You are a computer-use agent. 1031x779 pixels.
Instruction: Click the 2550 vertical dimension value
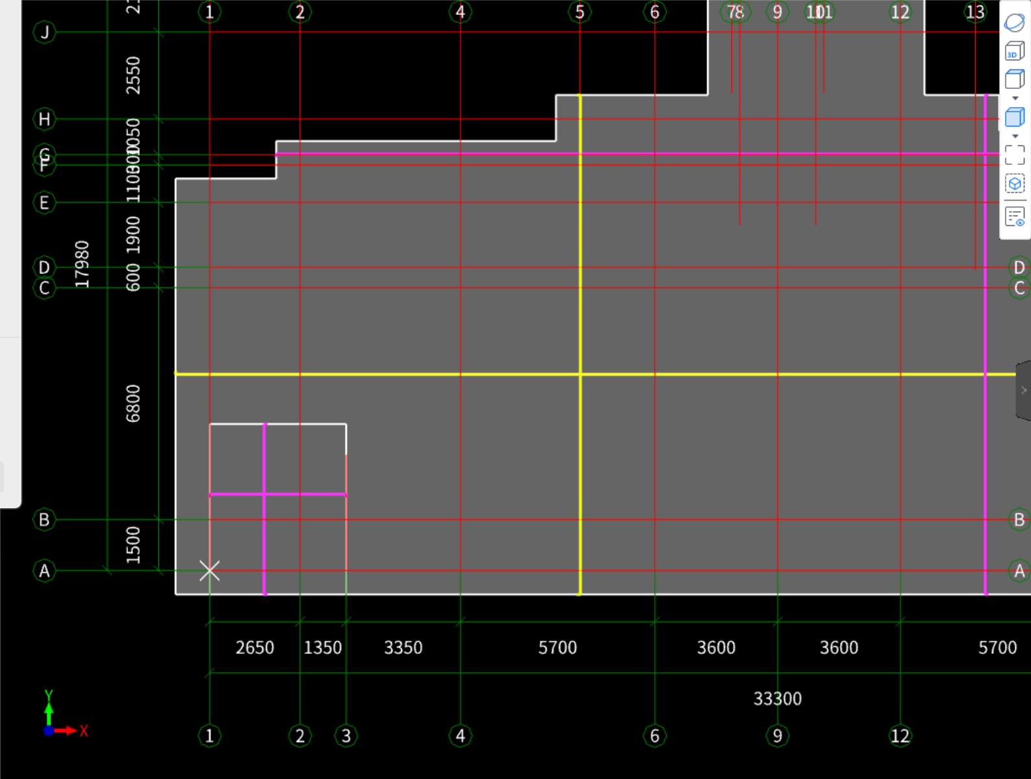[133, 75]
